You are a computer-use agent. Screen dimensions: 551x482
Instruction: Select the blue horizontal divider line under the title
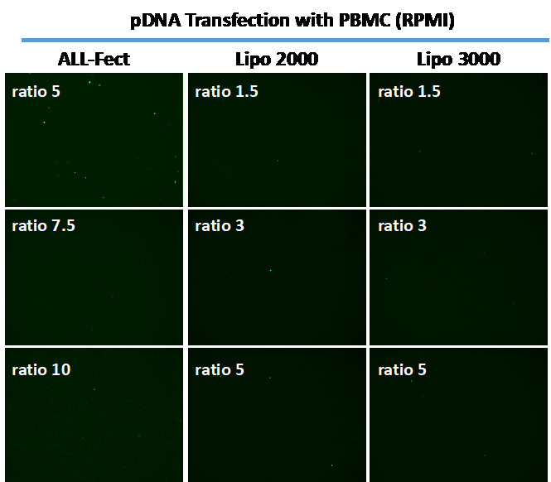coord(286,39)
